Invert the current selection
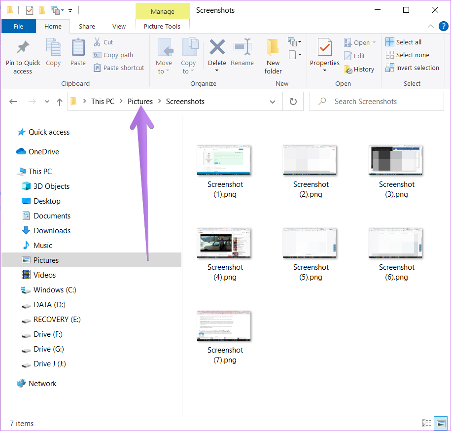Image resolution: width=451 pixels, height=431 pixels. coord(413,68)
